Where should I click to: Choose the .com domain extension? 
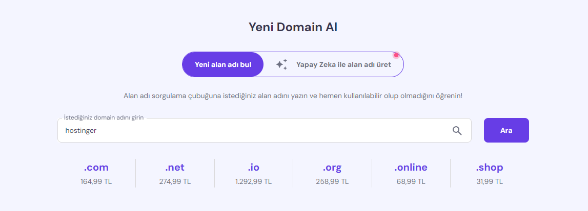click(x=96, y=168)
